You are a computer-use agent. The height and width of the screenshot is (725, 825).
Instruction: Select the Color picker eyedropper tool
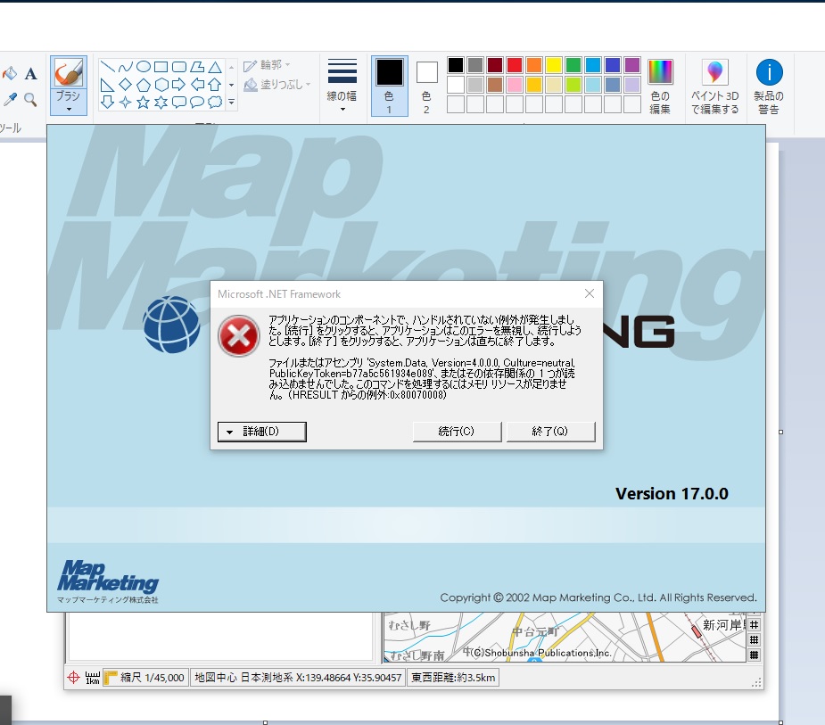(x=10, y=99)
